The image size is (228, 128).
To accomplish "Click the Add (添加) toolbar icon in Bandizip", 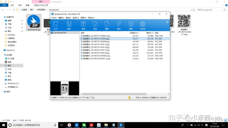I will tap(95, 25).
